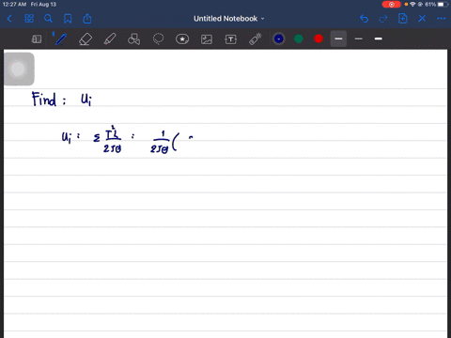Select the Text box tool
The width and height of the screenshot is (451, 338).
pyautogui.click(x=231, y=39)
